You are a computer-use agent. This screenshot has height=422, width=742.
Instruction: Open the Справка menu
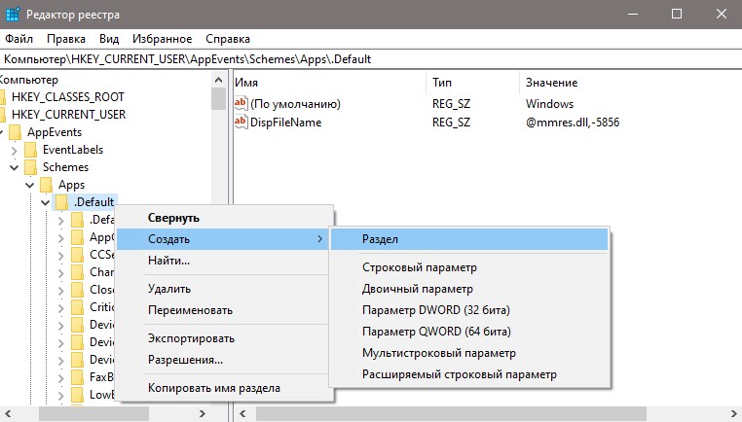[x=228, y=39]
